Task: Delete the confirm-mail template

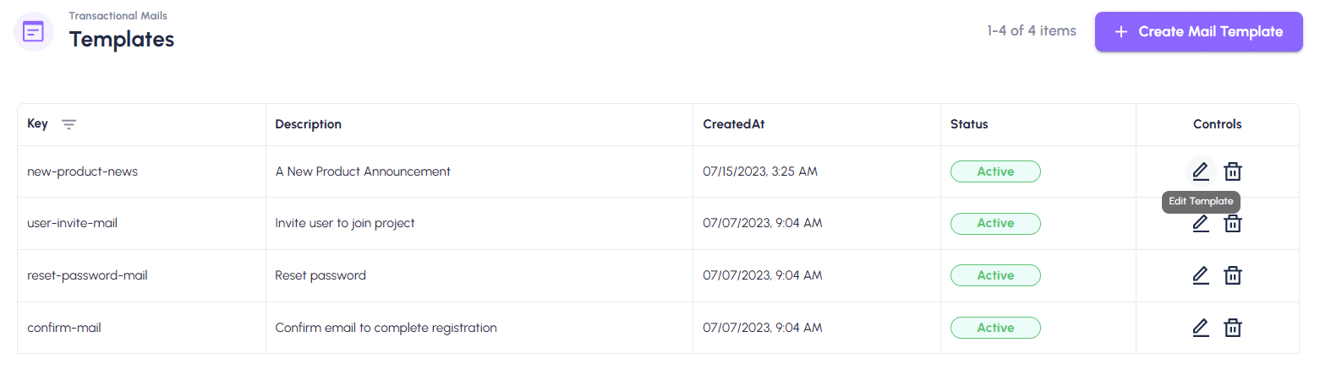Action: pyautogui.click(x=1233, y=328)
